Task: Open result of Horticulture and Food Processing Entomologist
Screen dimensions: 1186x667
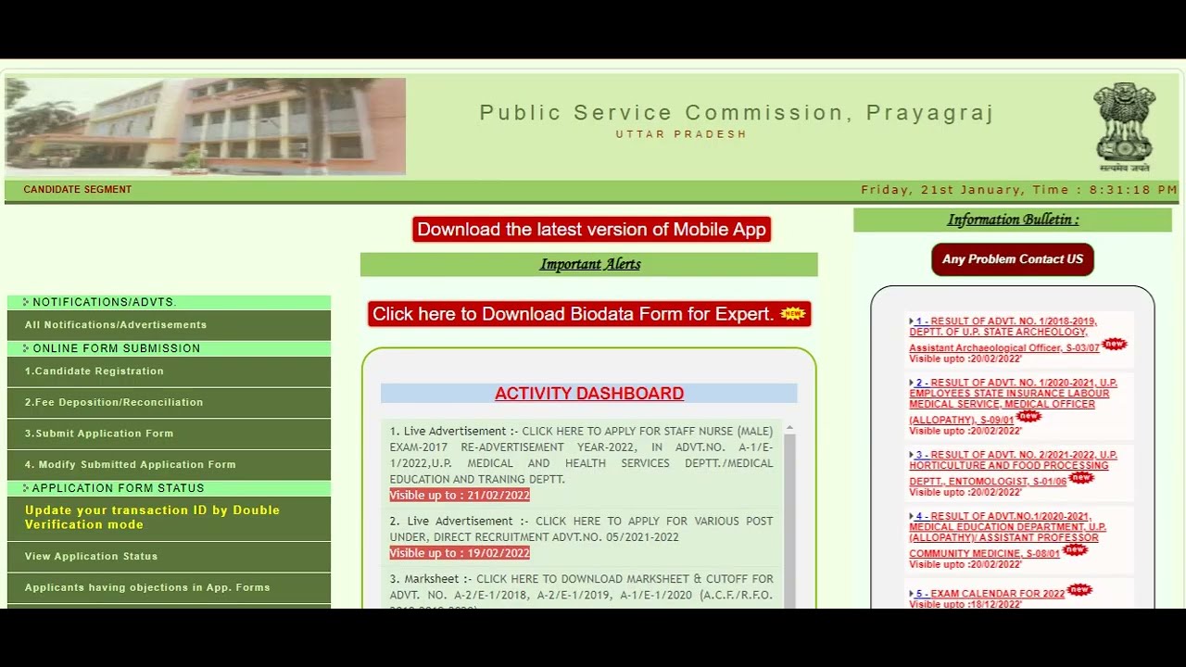Action: coord(1014,468)
